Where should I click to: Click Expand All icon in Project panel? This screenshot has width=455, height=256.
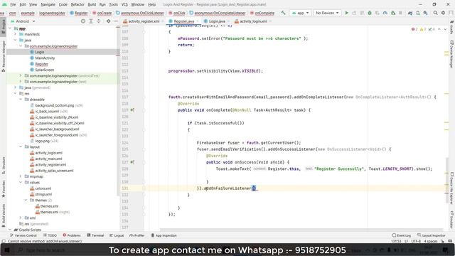[x=91, y=21]
